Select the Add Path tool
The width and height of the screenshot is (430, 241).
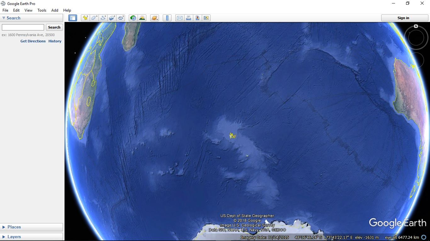coord(103,18)
